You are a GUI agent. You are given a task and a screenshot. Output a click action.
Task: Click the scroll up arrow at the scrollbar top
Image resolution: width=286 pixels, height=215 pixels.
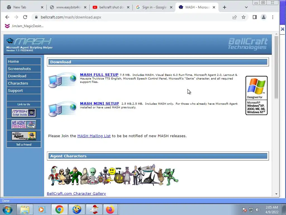tap(276, 34)
